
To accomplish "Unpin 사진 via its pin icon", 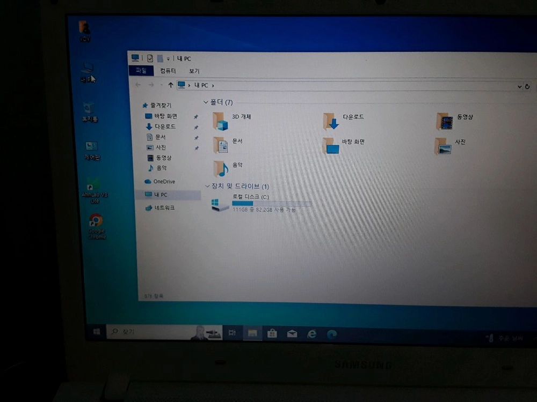I will pos(197,148).
